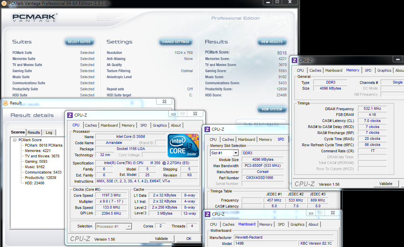
Task: Switch to the Log tab in Result details
Action: click(x=49, y=132)
